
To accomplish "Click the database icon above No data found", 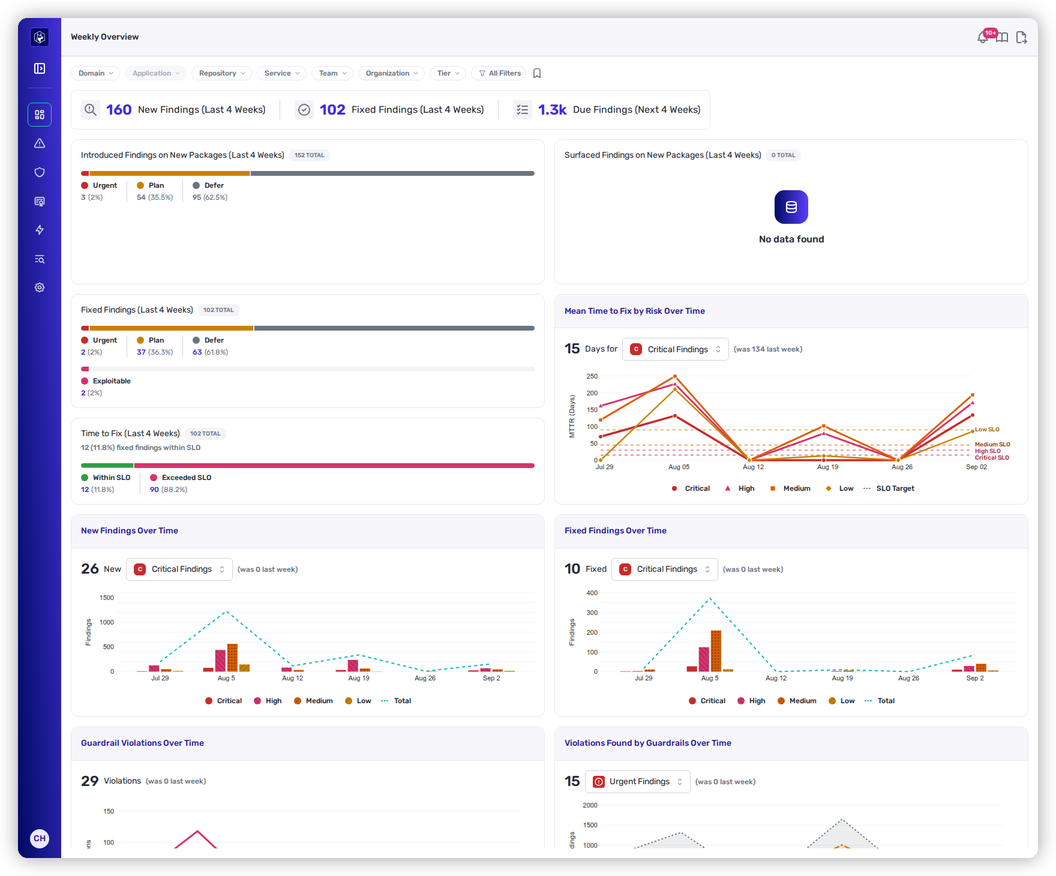I will pos(791,207).
